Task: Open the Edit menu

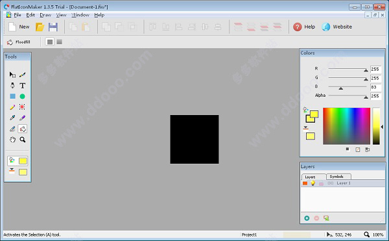Action: click(x=30, y=15)
